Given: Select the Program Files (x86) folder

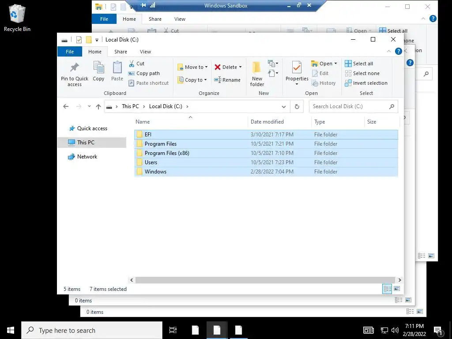Looking at the screenshot, I should (266, 153).
